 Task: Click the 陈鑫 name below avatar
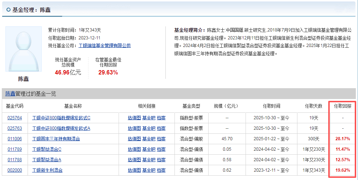tap(24, 79)
